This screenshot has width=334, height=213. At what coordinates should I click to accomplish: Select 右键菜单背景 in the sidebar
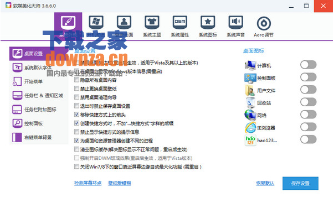39,137
